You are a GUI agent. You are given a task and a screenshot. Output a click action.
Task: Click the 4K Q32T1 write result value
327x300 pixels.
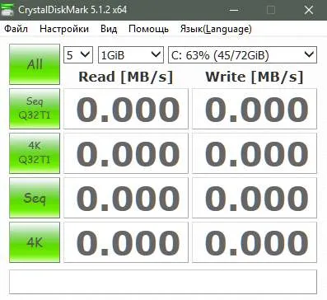(255, 153)
